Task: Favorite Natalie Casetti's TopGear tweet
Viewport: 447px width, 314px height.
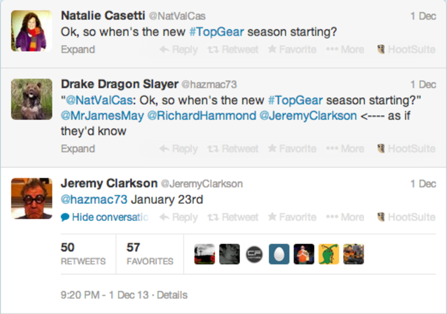Action: [292, 50]
